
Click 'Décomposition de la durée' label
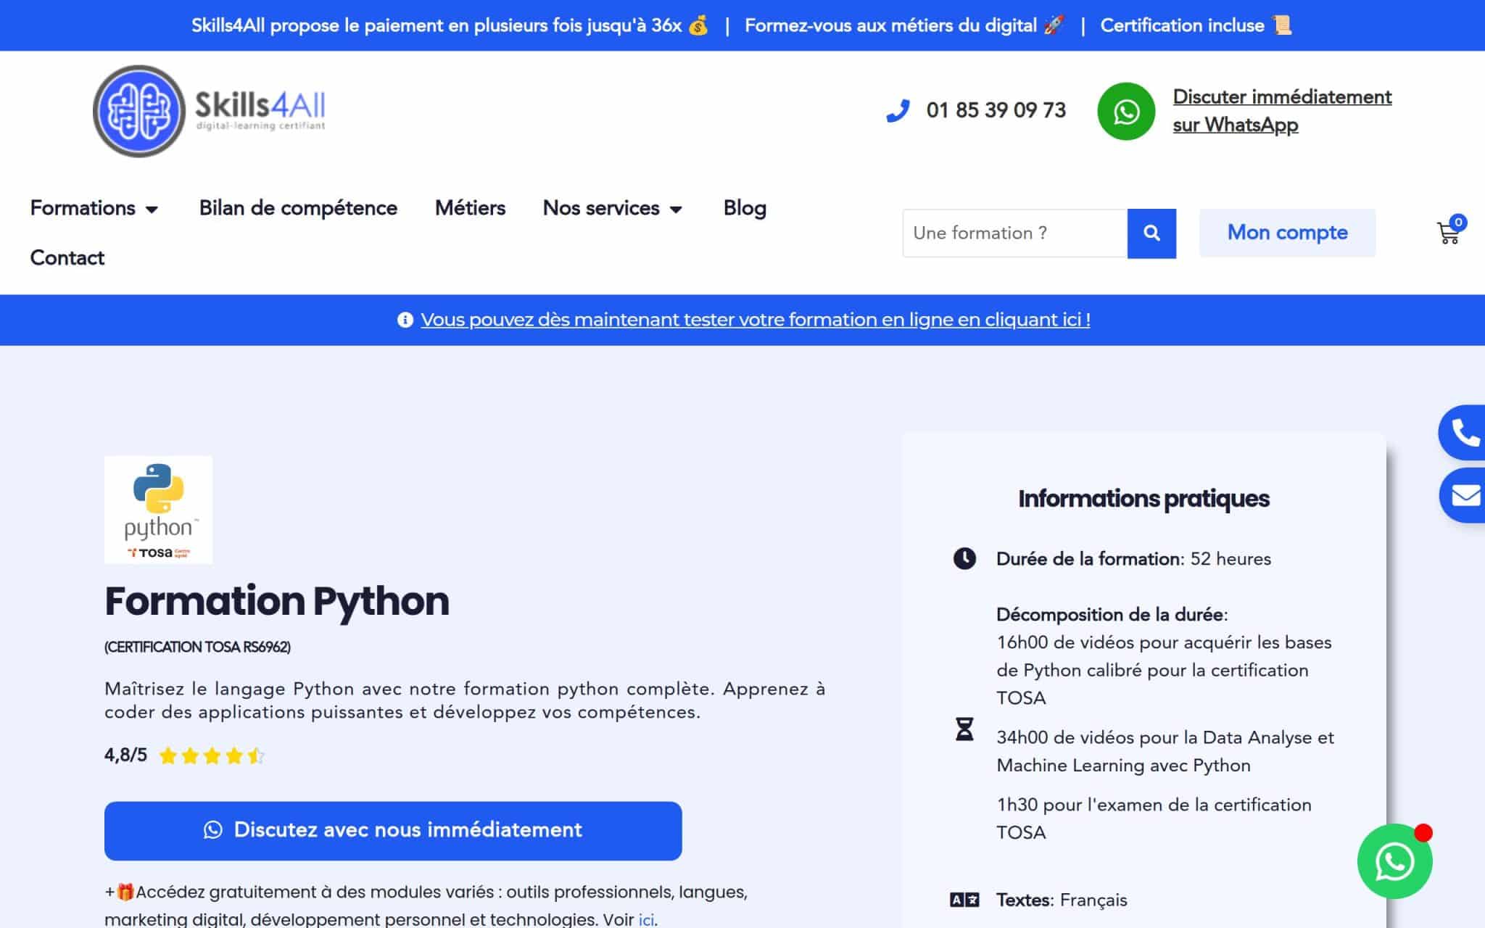click(x=1112, y=615)
